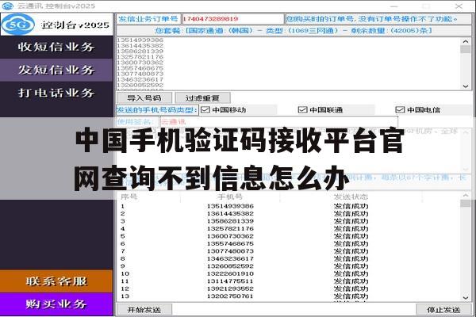476x317 pixels.
Task: Click 序号 column header
Action: tap(149, 197)
